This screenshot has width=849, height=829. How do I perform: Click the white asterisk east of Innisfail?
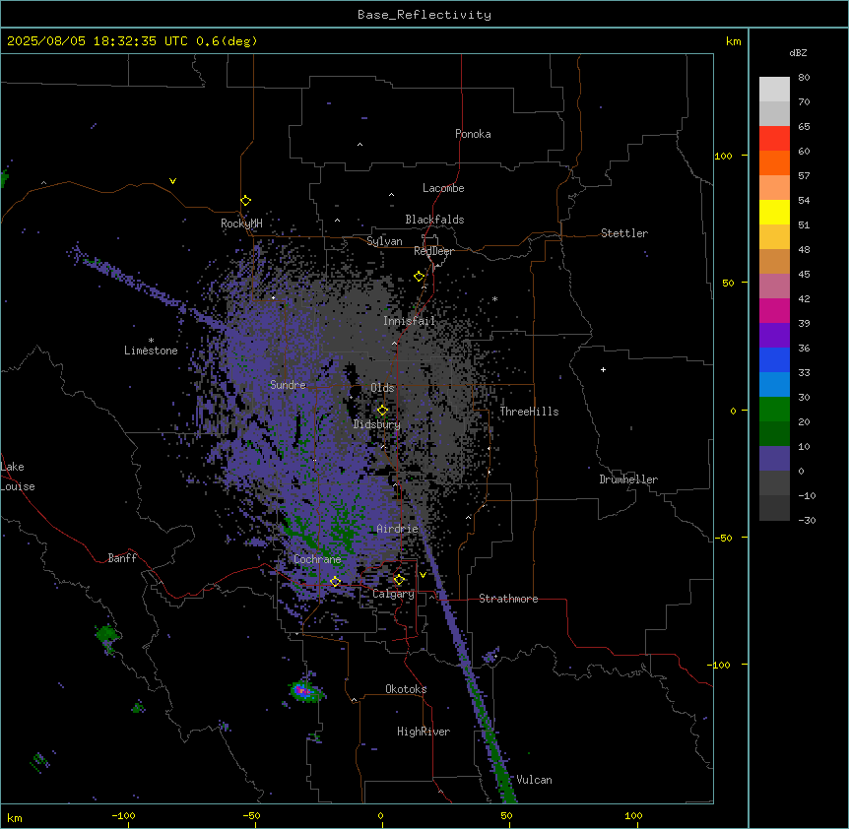pyautogui.click(x=494, y=298)
